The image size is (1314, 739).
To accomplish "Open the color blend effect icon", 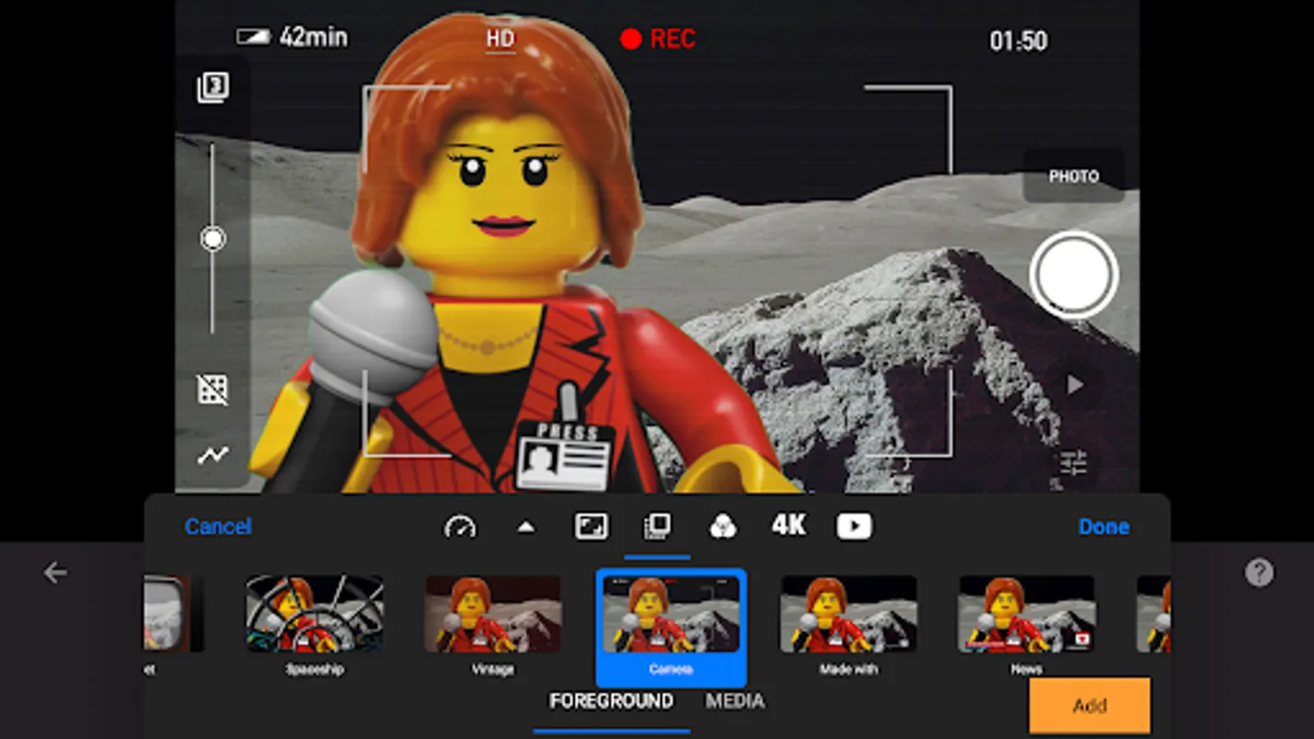I will [722, 526].
